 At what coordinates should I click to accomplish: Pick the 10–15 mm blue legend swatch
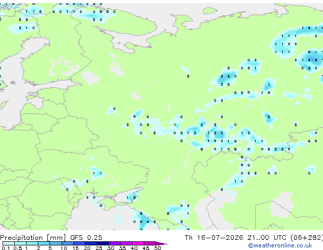click(x=68, y=243)
